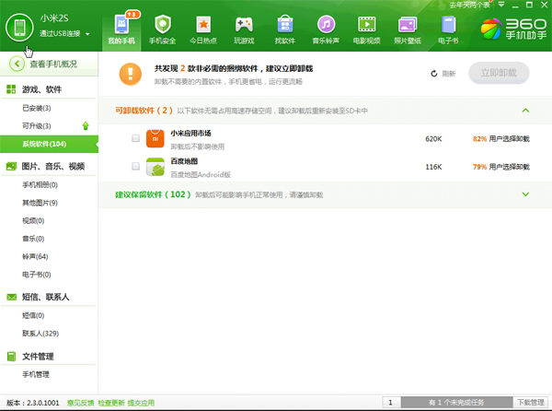Viewport: 552px width, 411px height.
Task: Click the green upgrade arrow beside 可升级
Action: (86, 125)
